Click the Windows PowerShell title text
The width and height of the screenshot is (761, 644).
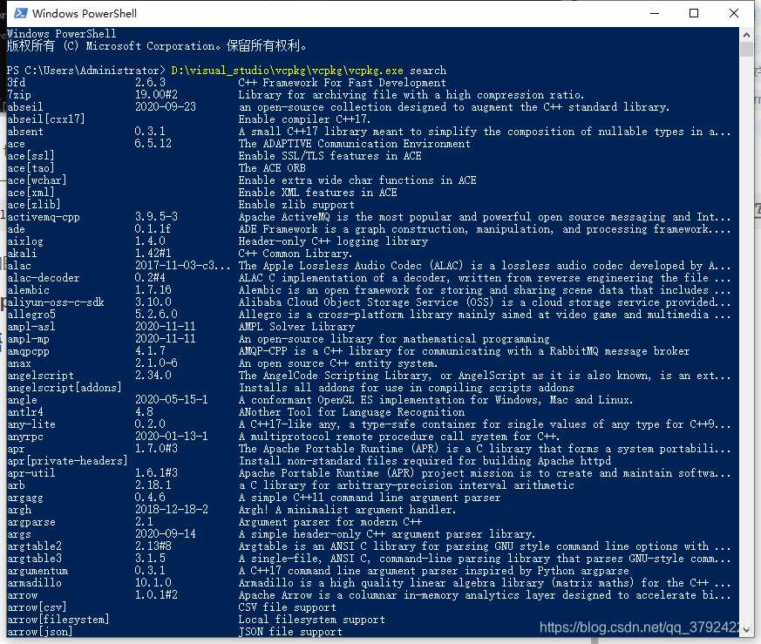tap(85, 14)
